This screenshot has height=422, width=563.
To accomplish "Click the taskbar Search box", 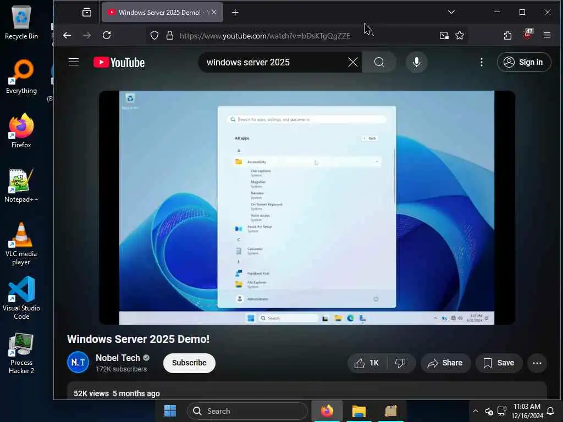I will tap(248, 411).
